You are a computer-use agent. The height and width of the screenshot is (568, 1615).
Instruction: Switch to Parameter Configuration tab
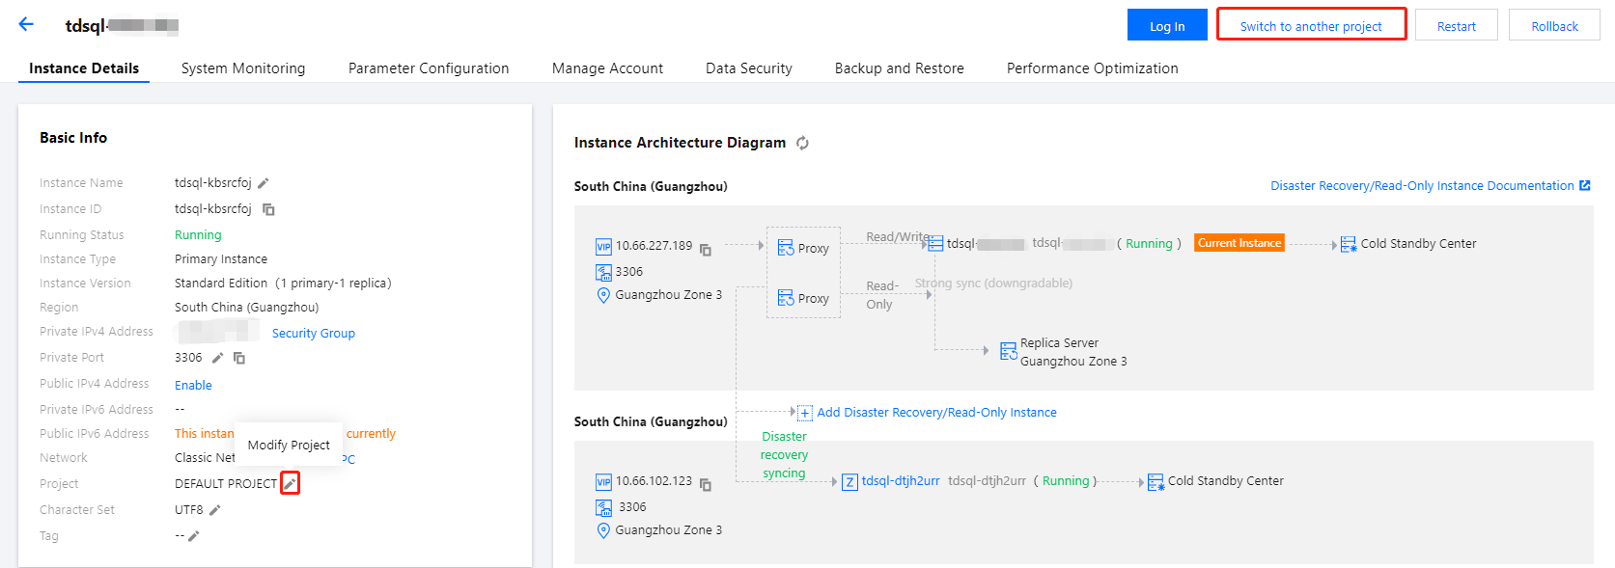(429, 68)
